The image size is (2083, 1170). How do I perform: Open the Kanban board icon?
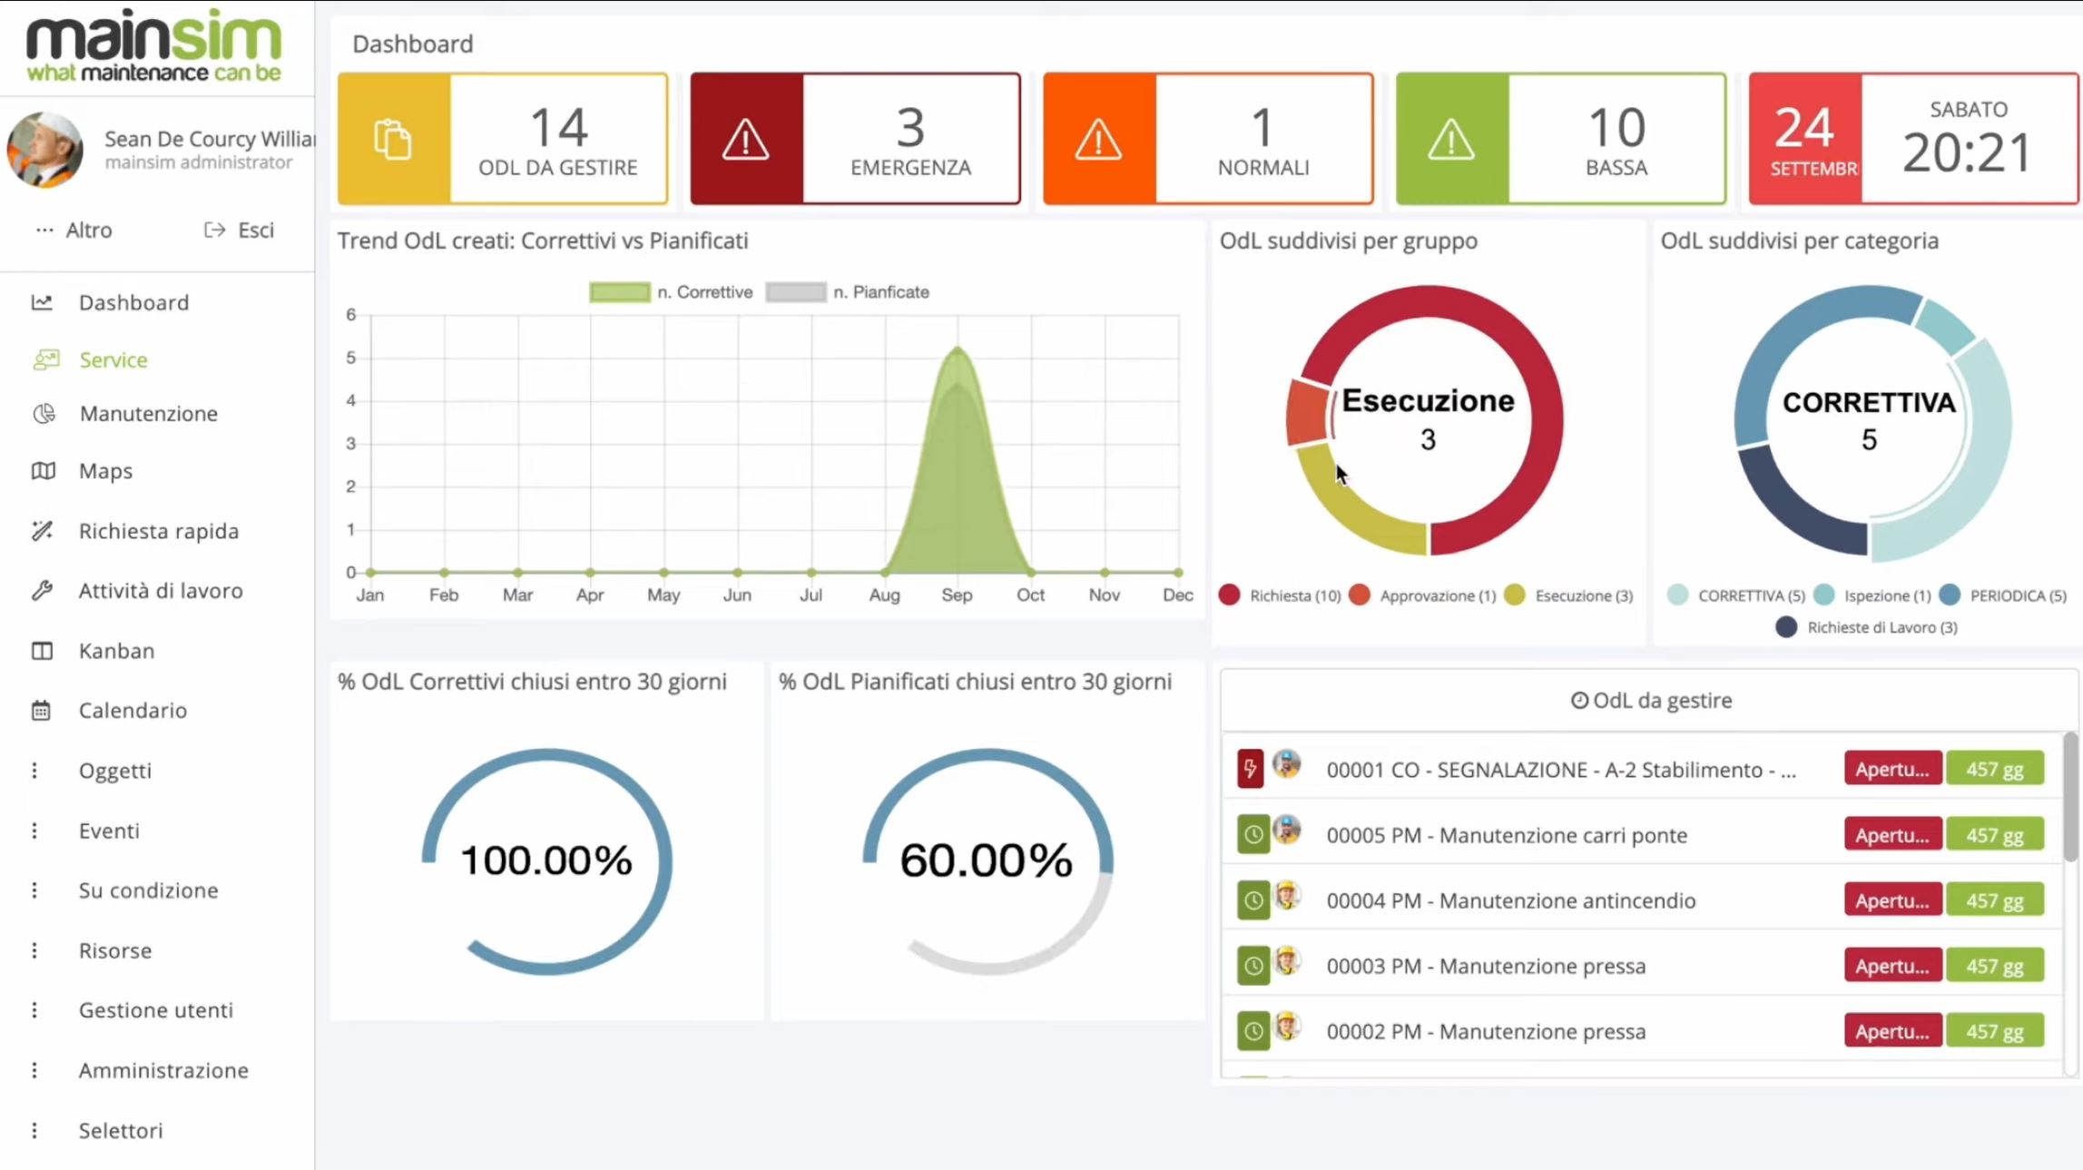(43, 650)
